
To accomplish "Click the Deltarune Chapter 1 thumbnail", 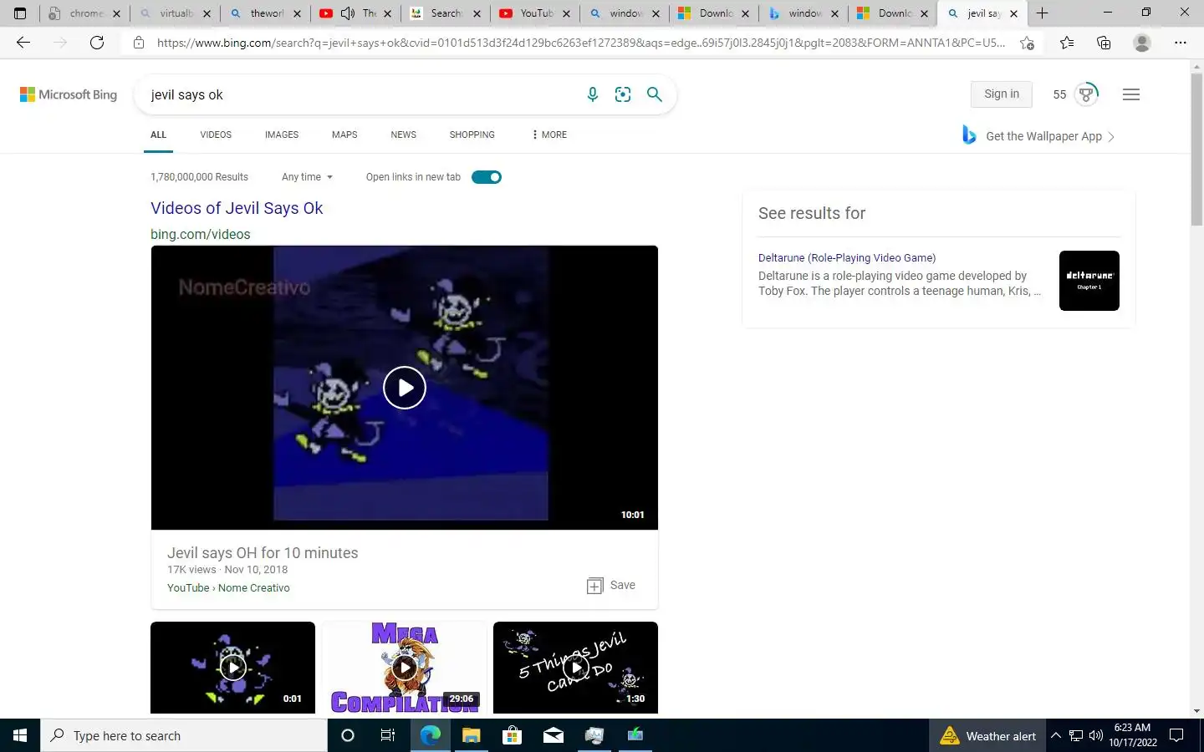I will [x=1089, y=281].
